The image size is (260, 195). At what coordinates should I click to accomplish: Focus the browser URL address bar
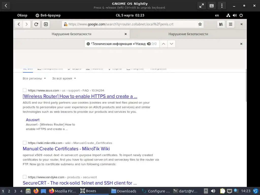click(133, 24)
